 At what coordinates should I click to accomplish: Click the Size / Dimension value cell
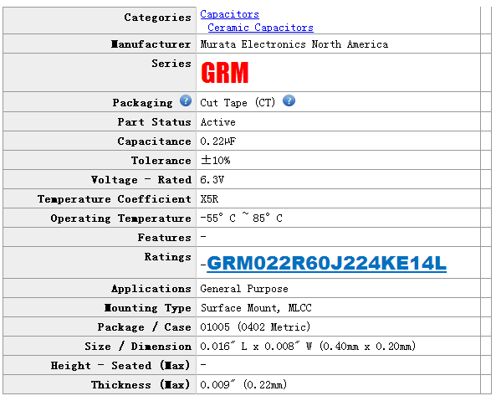[338, 346]
